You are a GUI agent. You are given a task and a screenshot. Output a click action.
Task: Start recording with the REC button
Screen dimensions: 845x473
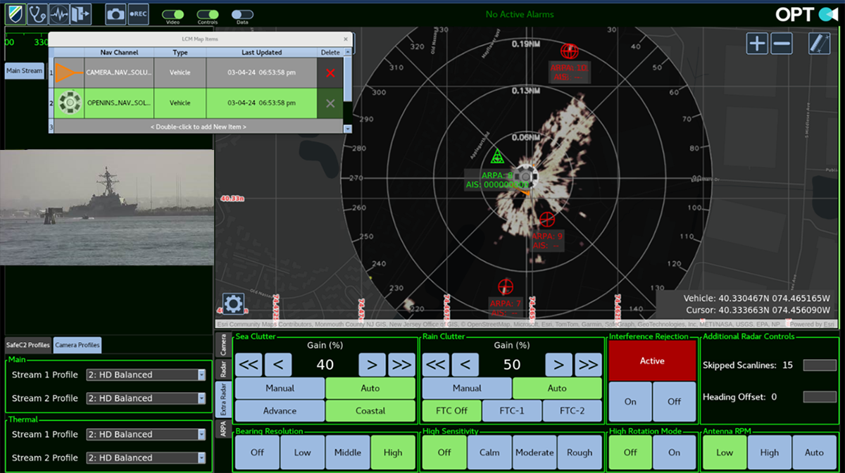click(x=138, y=14)
